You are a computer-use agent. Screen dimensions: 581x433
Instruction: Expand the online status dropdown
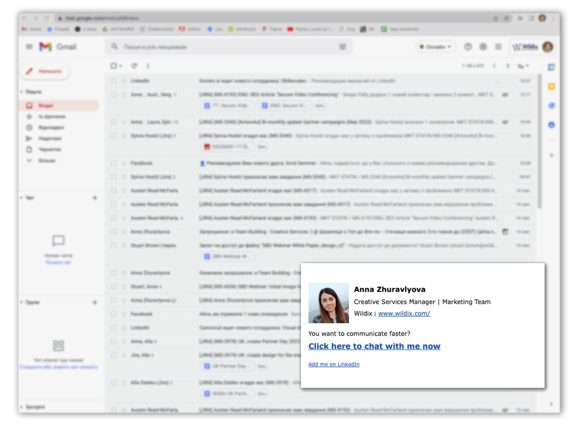[x=436, y=47]
